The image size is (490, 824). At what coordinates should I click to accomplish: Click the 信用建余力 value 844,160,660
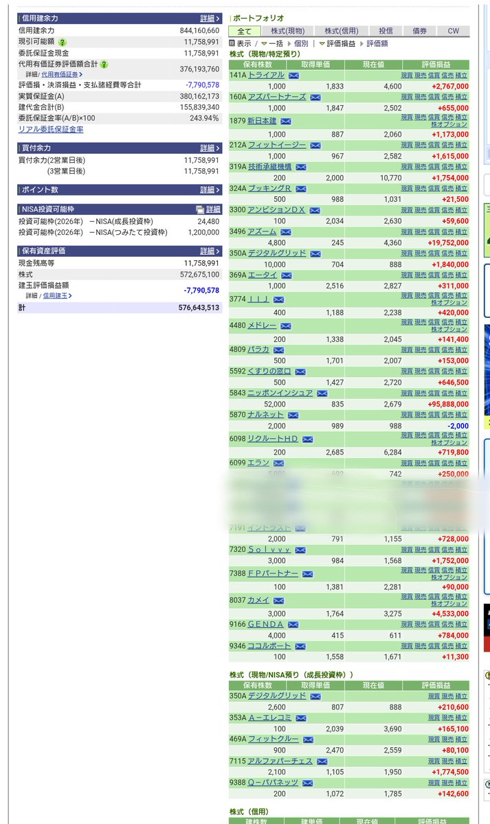coord(199,31)
